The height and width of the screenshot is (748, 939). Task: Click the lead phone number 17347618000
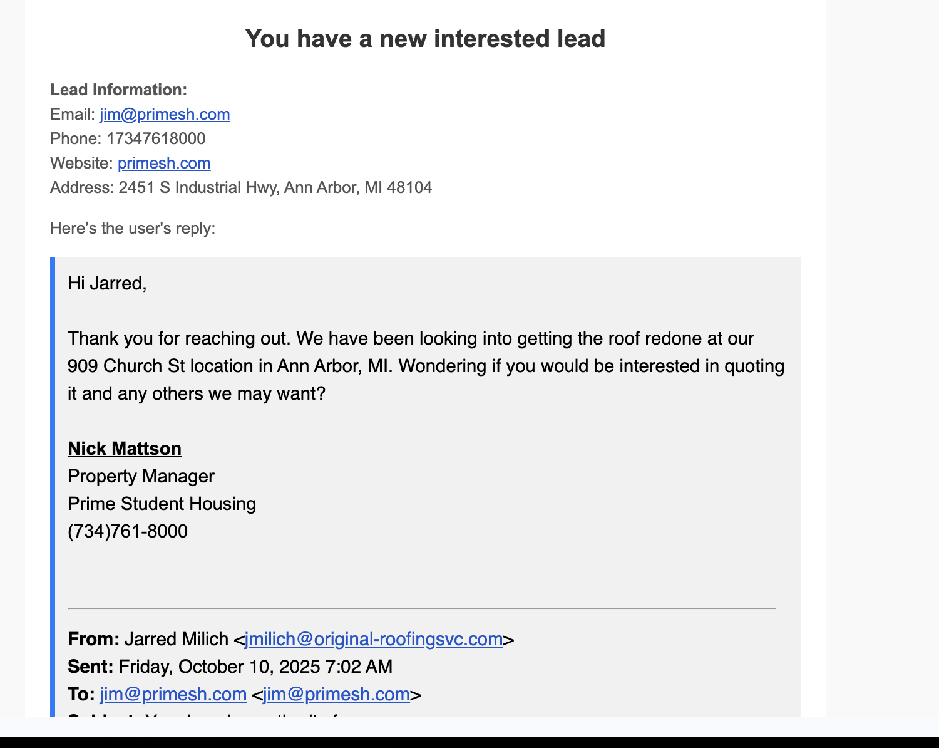pos(156,138)
